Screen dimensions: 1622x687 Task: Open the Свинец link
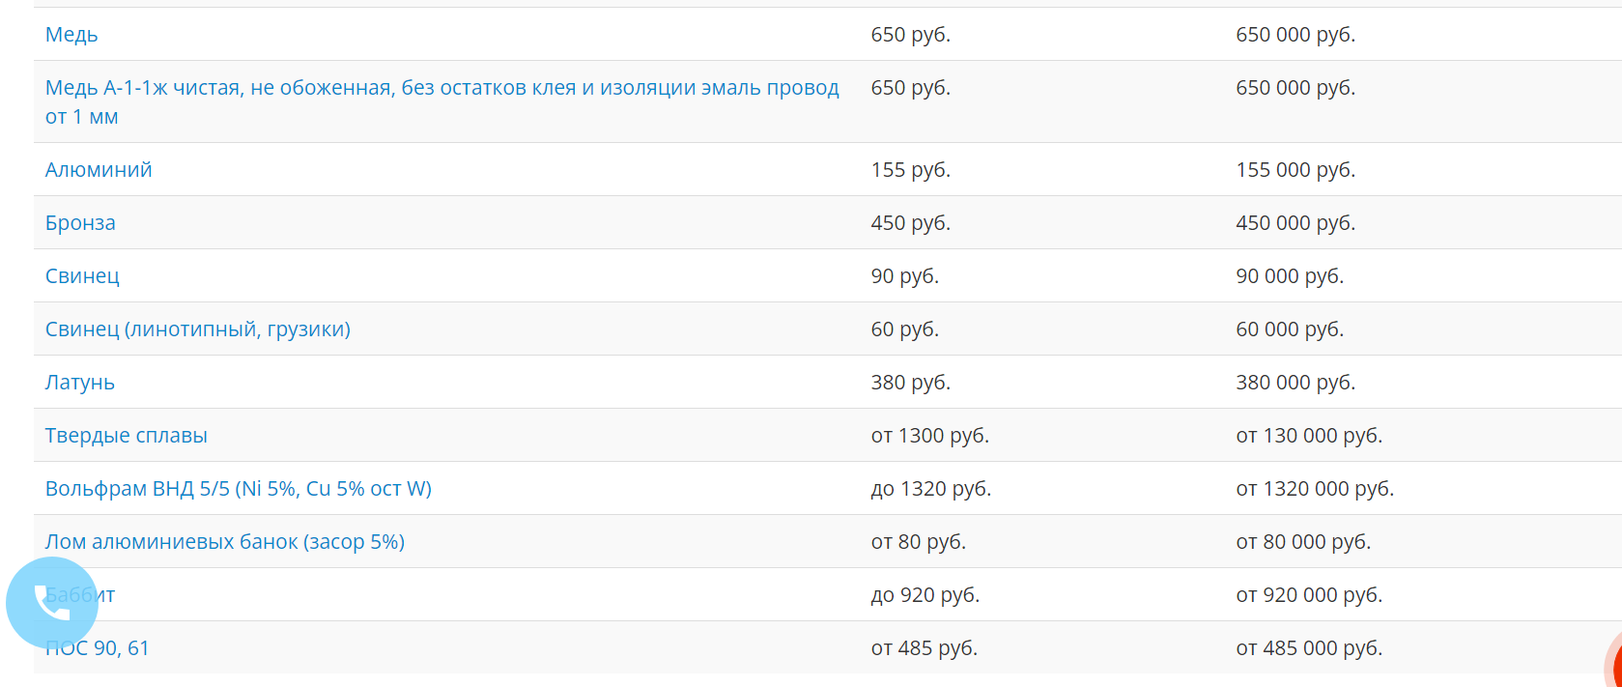82,276
